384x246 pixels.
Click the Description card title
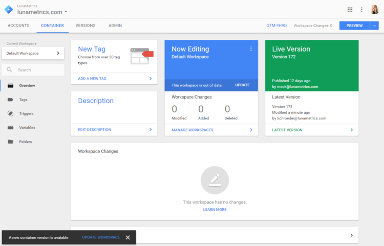pyautogui.click(x=96, y=101)
